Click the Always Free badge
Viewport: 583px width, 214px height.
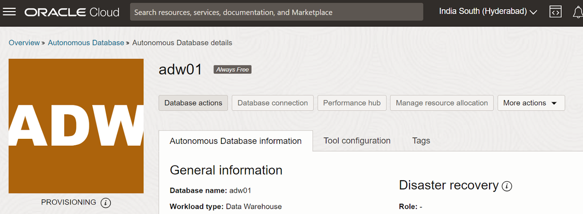click(x=232, y=69)
